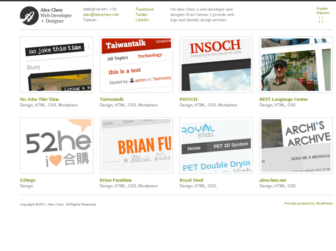Click the Taiwan location text
This screenshot has width=336, height=251.
[90, 20]
